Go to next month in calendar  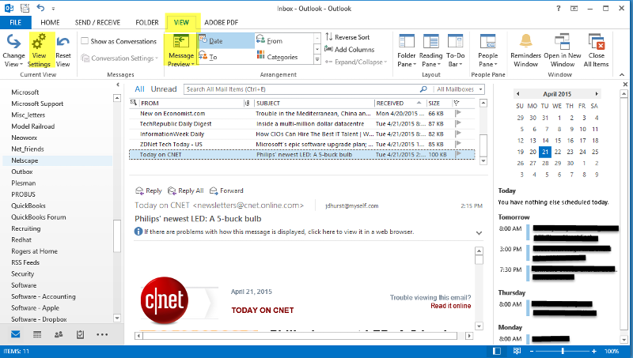pyautogui.click(x=597, y=94)
